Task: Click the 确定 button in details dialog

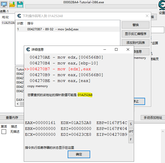Action: (79, 154)
